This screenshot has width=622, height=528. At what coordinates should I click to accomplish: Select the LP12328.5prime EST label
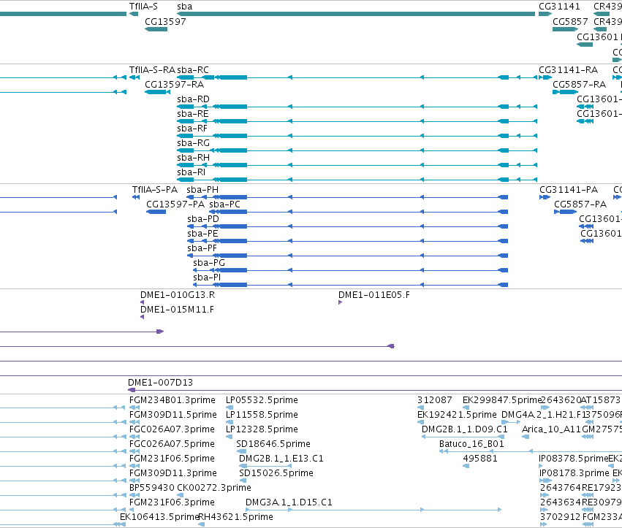[x=262, y=429]
